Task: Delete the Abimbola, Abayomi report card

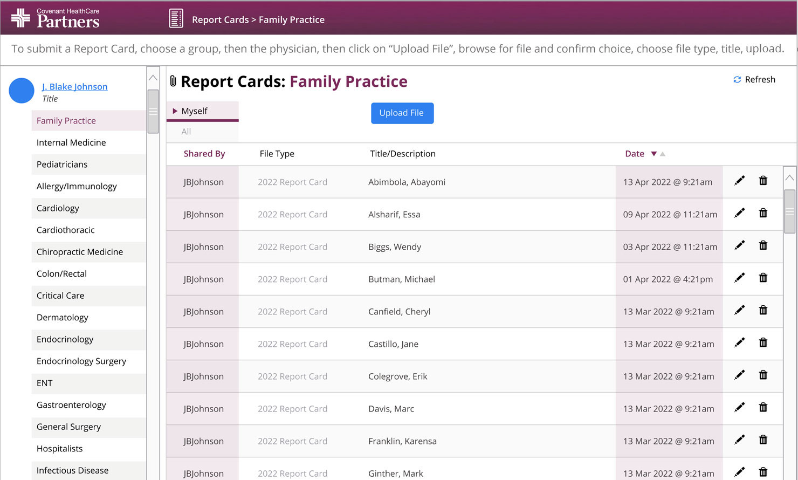Action: point(763,181)
